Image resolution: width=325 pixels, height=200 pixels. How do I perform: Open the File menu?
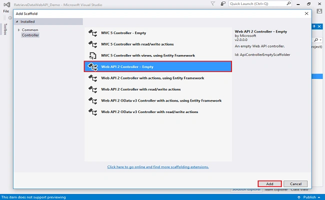pos(6,11)
